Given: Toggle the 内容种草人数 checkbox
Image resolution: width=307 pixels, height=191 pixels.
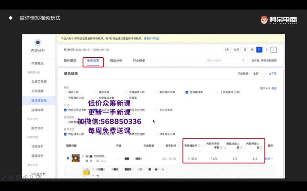Looking at the screenshot, I should tap(65, 134).
